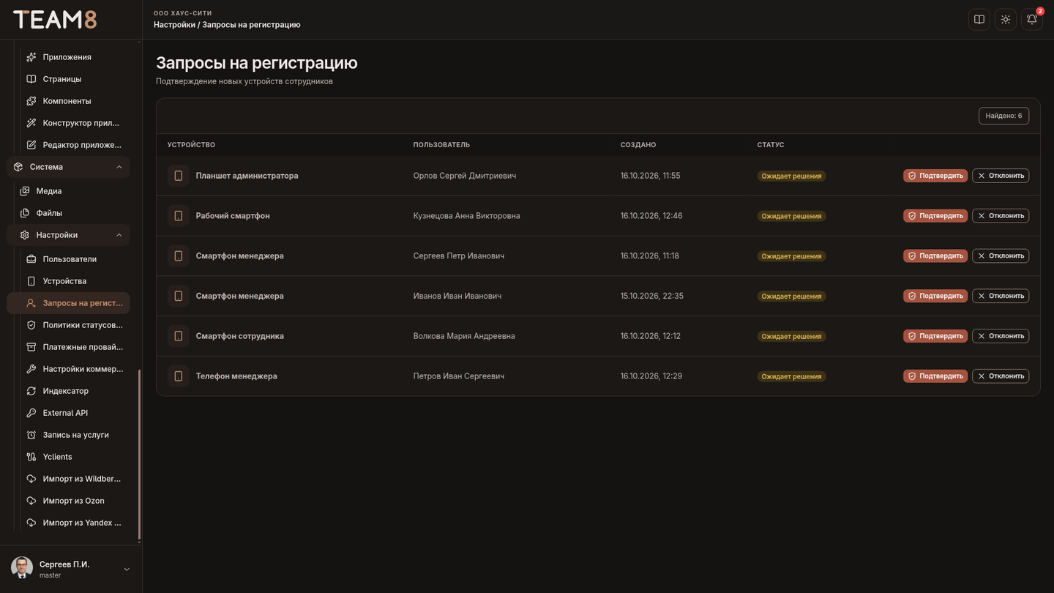Collapse the Система section chevron
1054x593 pixels.
tap(119, 167)
